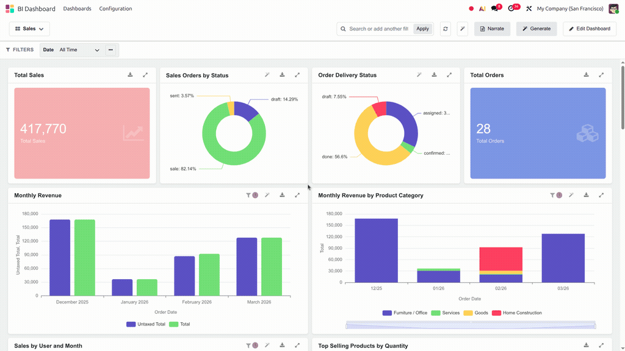Toggle the Services legend entry

click(x=446, y=313)
